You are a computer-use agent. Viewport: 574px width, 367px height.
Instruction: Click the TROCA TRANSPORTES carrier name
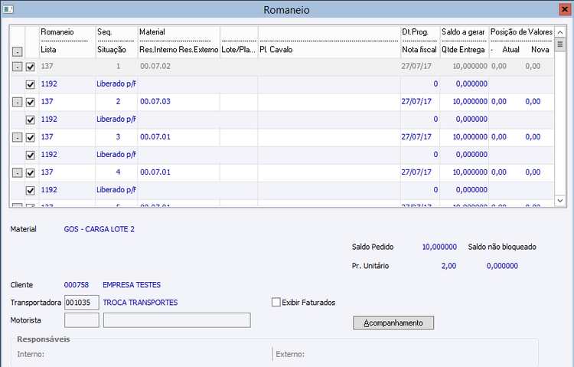tap(140, 303)
